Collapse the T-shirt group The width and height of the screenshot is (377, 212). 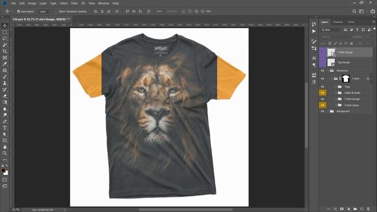click(332, 78)
